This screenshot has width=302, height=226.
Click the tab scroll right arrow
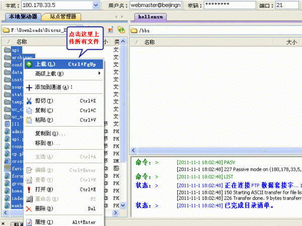122,17
